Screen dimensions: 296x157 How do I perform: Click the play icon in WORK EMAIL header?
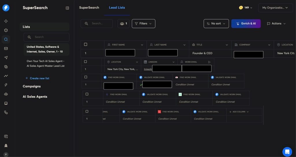pos(209,62)
